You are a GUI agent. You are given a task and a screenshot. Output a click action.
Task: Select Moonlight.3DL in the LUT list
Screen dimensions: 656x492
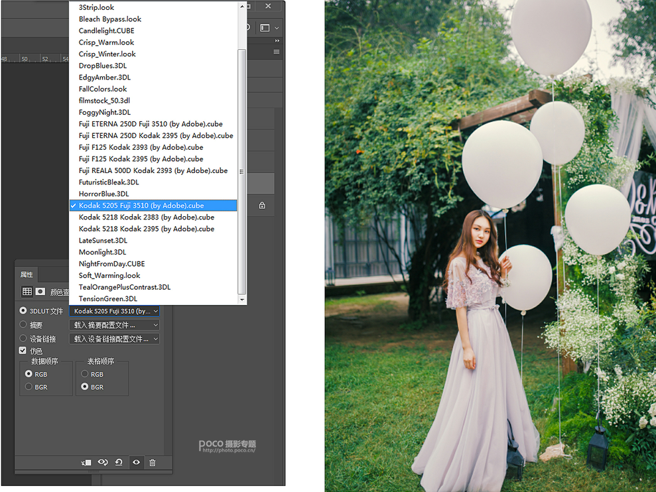pos(102,252)
